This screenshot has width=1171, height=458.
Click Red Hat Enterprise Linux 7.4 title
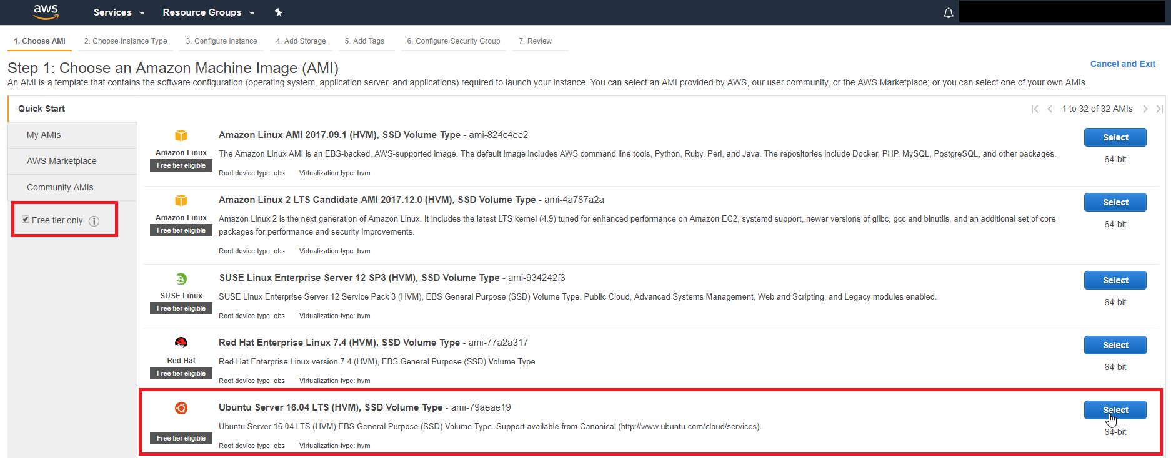click(339, 343)
